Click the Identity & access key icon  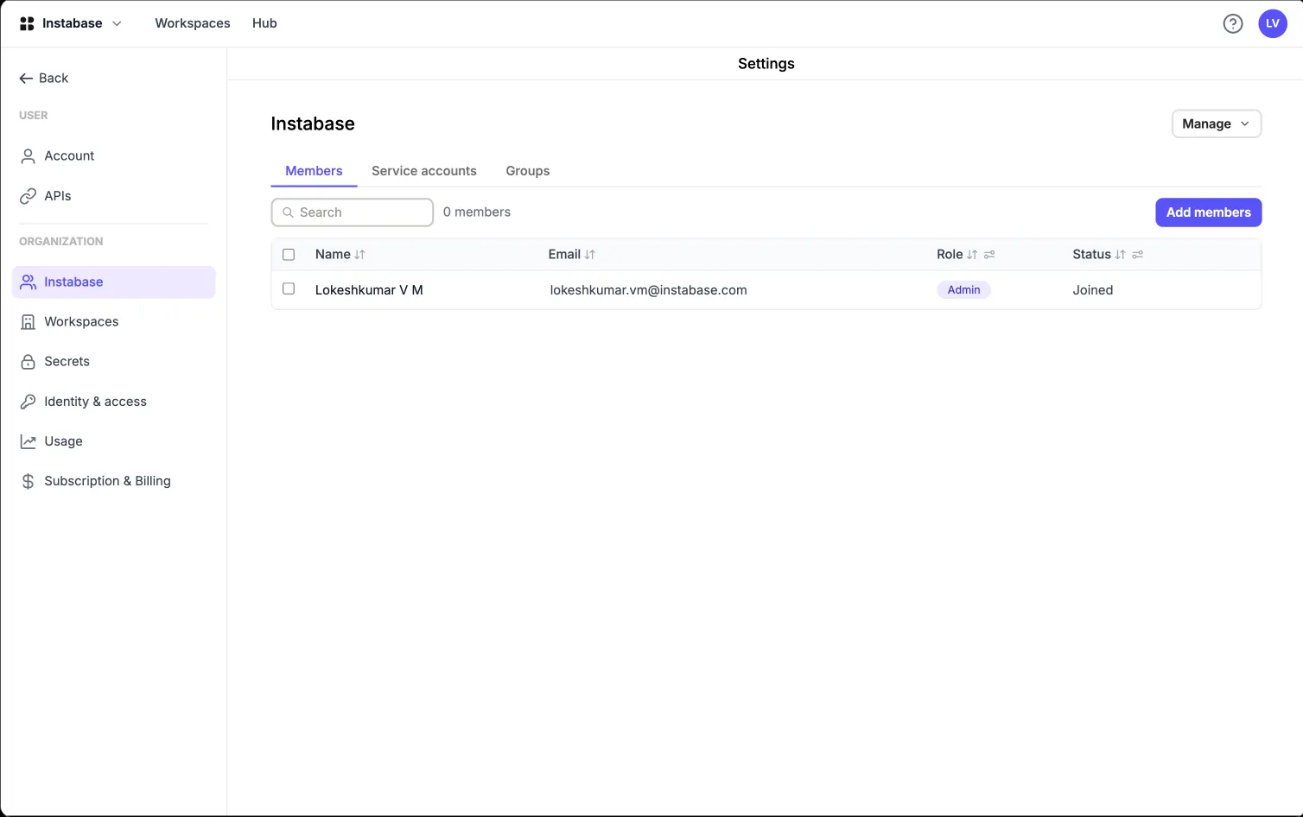click(29, 402)
